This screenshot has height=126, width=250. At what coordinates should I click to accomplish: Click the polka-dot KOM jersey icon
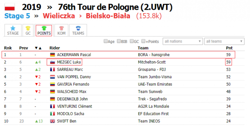61,28
